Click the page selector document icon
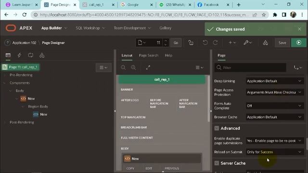Screen dimensions: 308x173 click(141, 43)
